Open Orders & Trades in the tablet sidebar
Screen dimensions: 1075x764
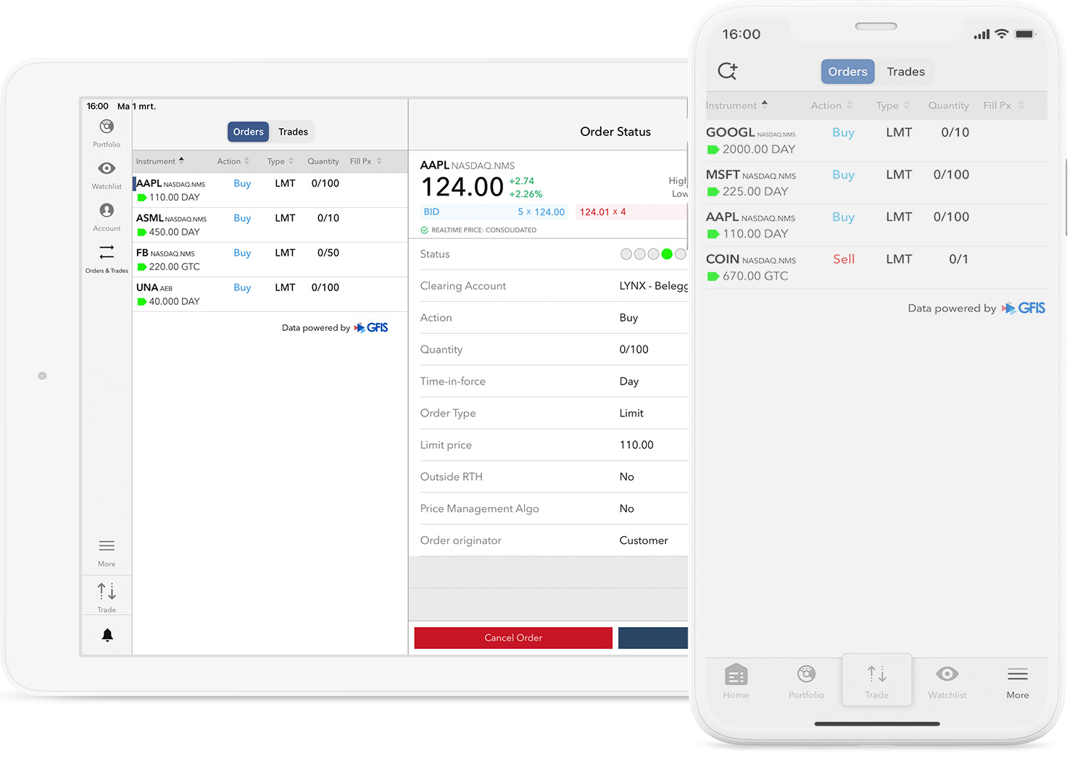(x=107, y=259)
